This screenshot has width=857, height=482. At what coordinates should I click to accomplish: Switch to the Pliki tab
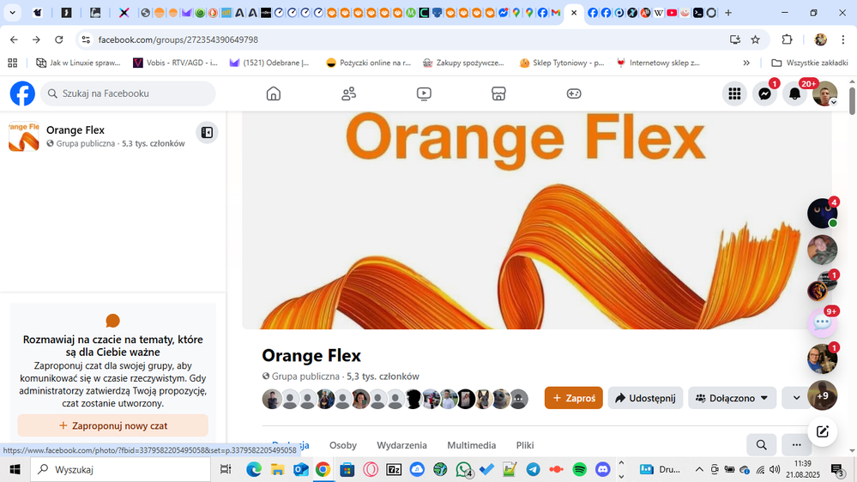(x=525, y=445)
